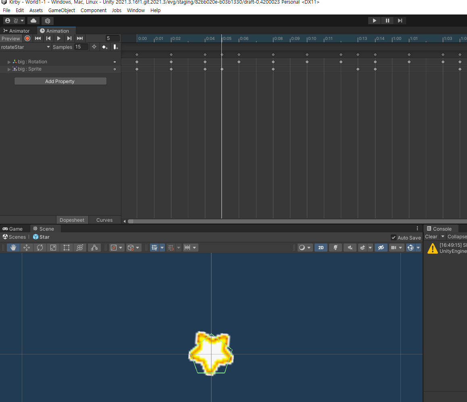Mute scene audio toggle

pos(350,248)
